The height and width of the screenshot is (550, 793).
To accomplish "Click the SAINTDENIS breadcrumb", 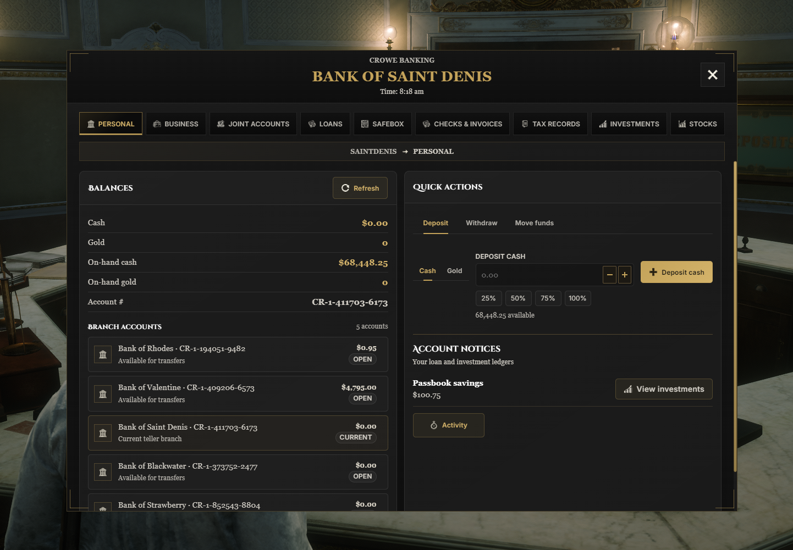I will pyautogui.click(x=373, y=152).
